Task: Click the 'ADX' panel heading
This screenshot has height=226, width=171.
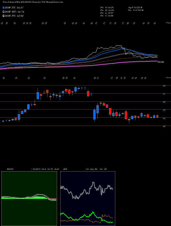Action: pyautogui.click(x=65, y=169)
